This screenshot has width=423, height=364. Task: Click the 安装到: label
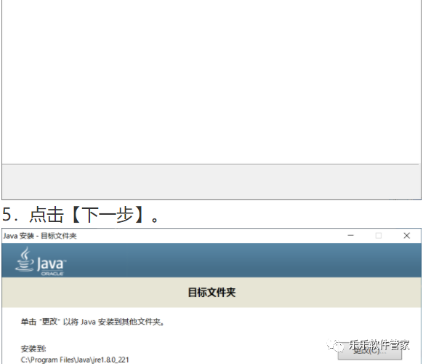point(33,349)
